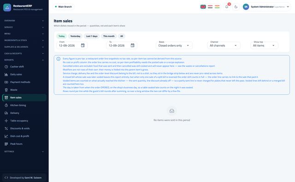This screenshot has width=295, height=182.
Task: Expand the Service sidebar section
Action: click(x=24, y=27)
